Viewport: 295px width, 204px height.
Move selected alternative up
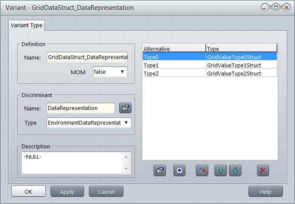[x=220, y=170]
